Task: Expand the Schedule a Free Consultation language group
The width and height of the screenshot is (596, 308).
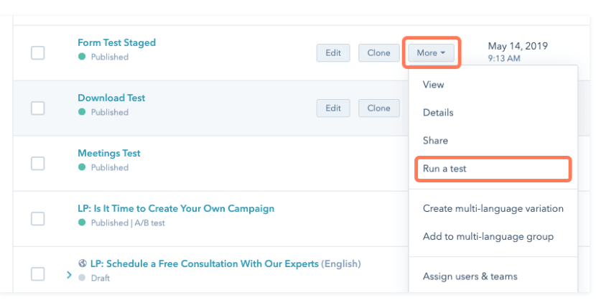Action: click(x=69, y=275)
